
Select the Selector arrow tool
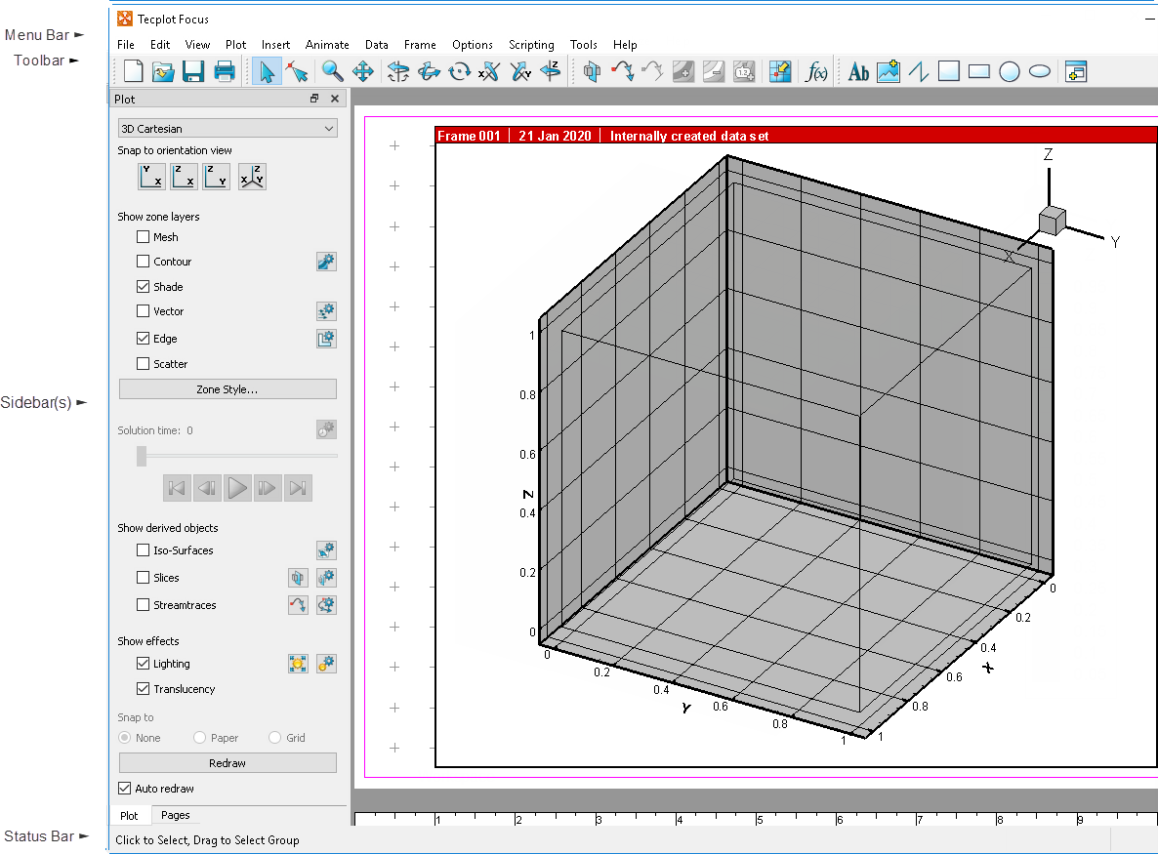[267, 71]
